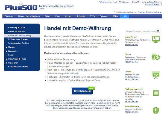This screenshot has height=115, width=164.
Task: Click the Lernen presentation board icon
Action: coord(156,75)
